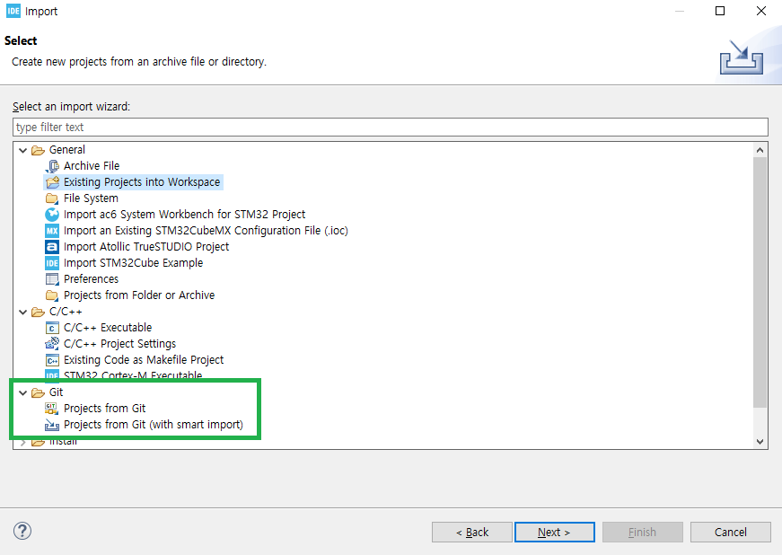
Task: Maximize the Import dialog window
Action: pos(720,11)
